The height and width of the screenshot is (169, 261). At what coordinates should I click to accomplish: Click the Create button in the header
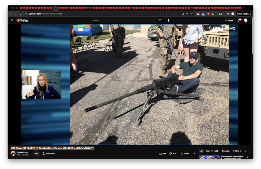229,20
